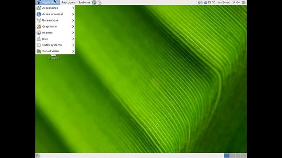Open the Applications menu in the top panel

coord(48,2)
